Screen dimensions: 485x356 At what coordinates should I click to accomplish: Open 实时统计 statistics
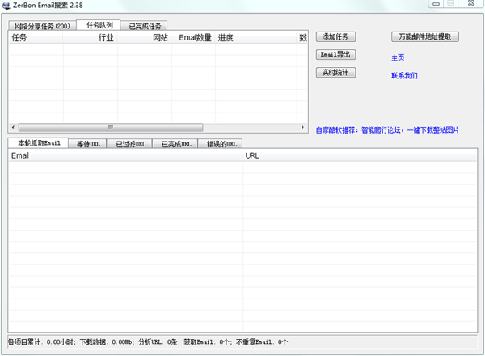point(335,73)
